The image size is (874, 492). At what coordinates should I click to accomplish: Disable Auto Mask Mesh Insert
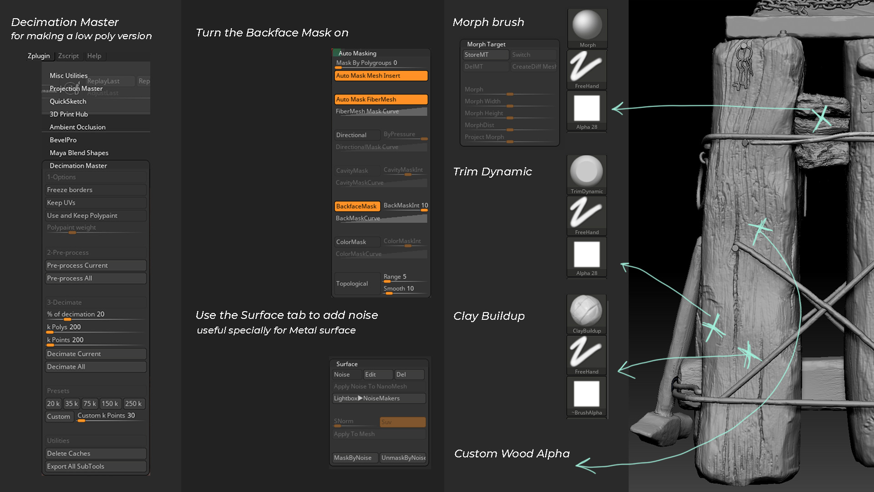click(381, 76)
